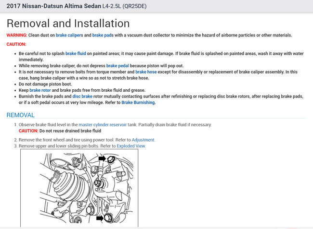Click the brake rotor link

pos(40,90)
